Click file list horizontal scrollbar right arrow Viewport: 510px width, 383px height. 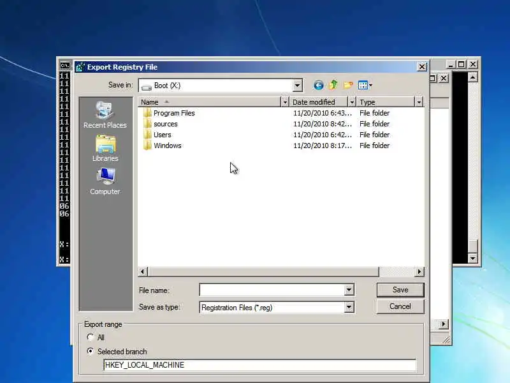(x=419, y=271)
